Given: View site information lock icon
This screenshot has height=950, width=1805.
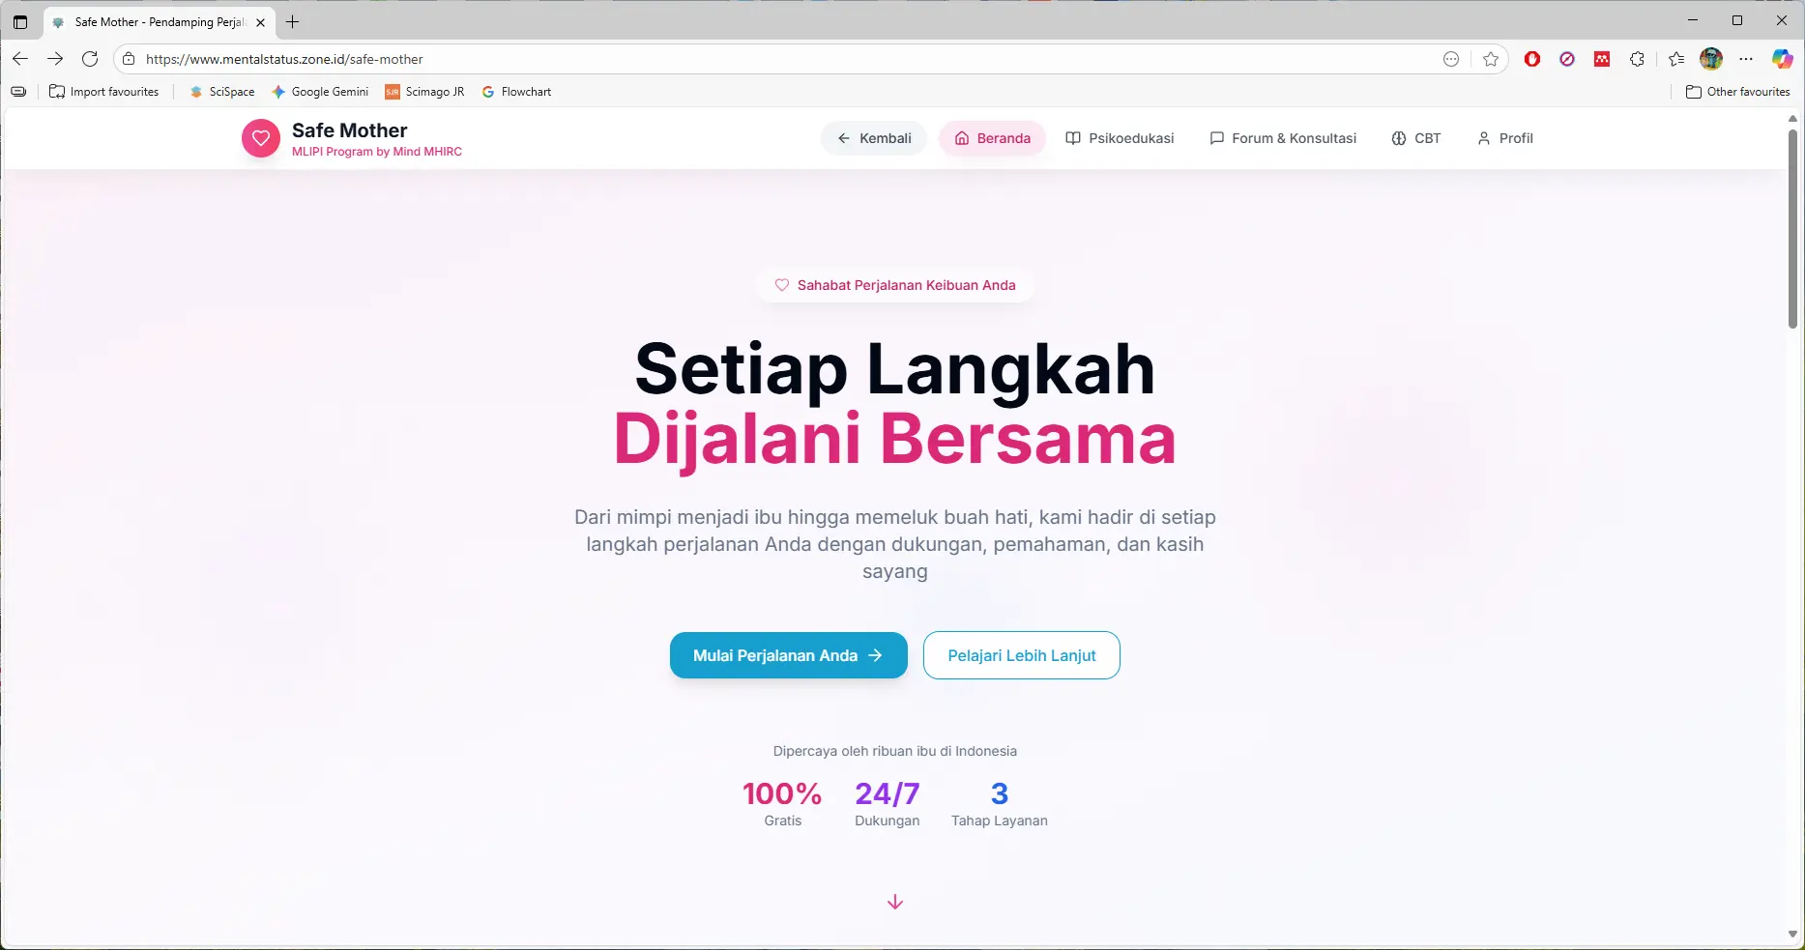Looking at the screenshot, I should (129, 59).
